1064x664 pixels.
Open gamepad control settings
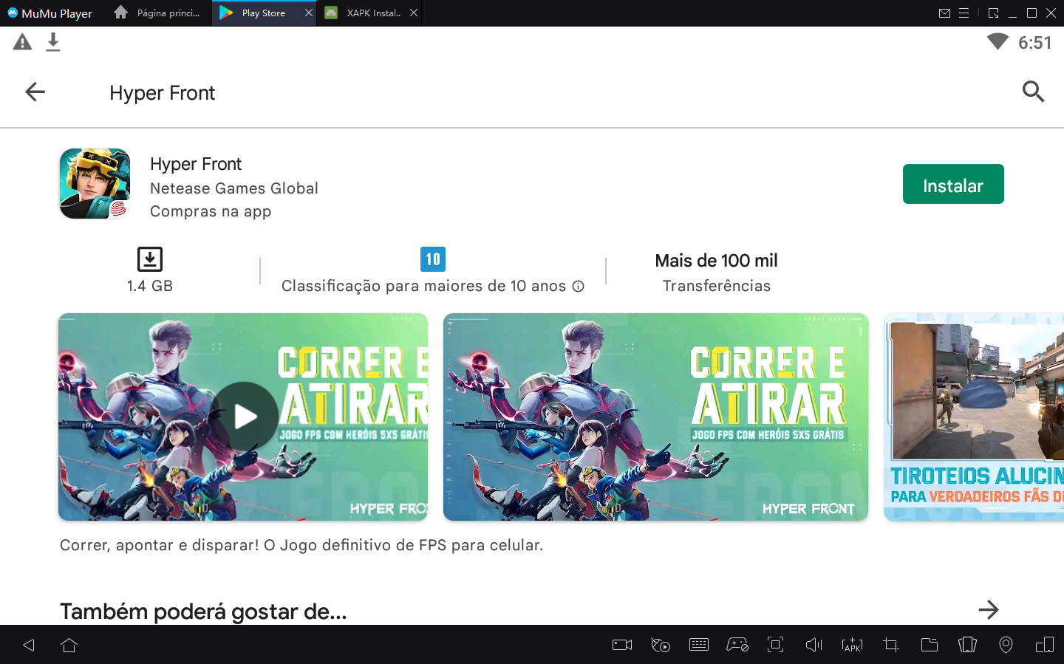(737, 645)
